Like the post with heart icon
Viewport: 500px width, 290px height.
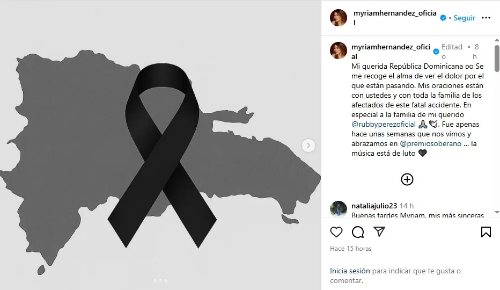336,232
